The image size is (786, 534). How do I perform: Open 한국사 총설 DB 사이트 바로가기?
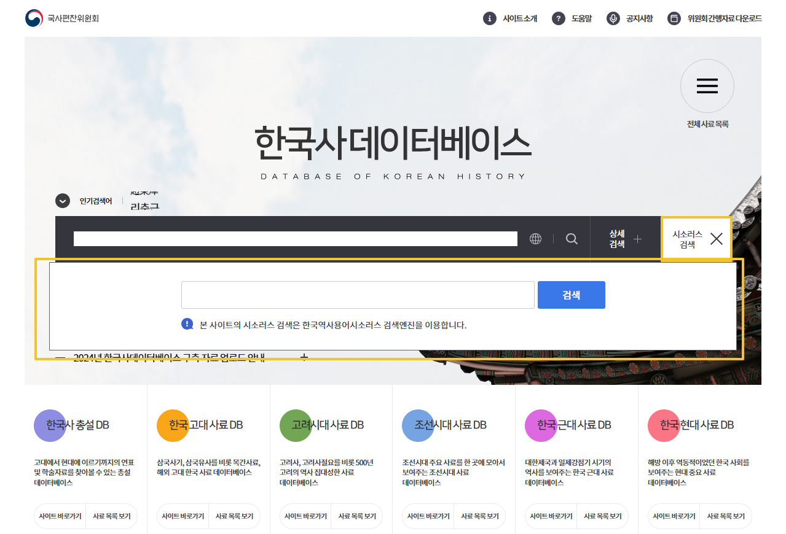coord(60,516)
